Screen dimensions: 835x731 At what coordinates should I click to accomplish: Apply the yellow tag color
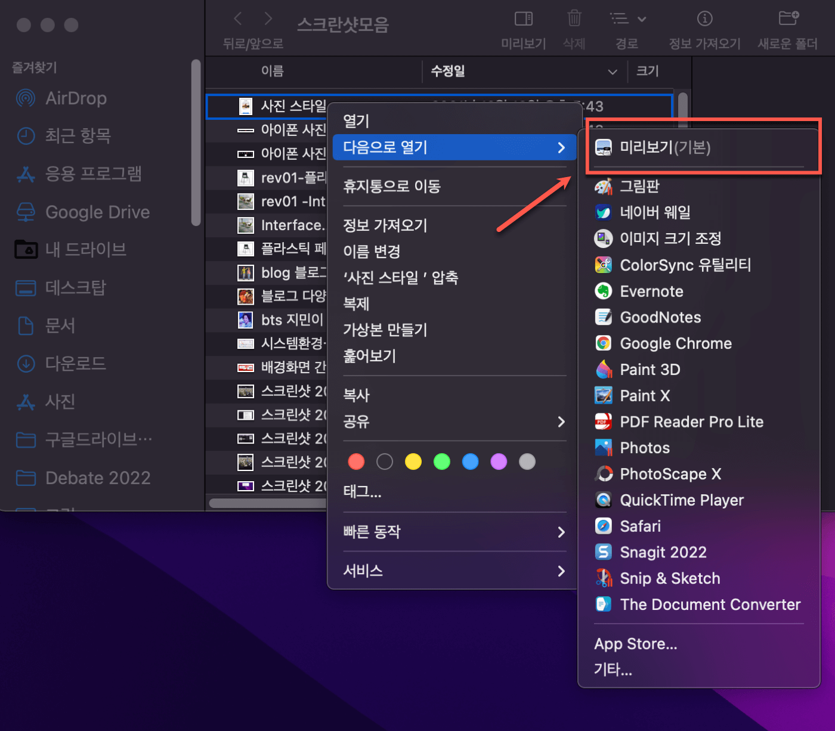point(413,461)
